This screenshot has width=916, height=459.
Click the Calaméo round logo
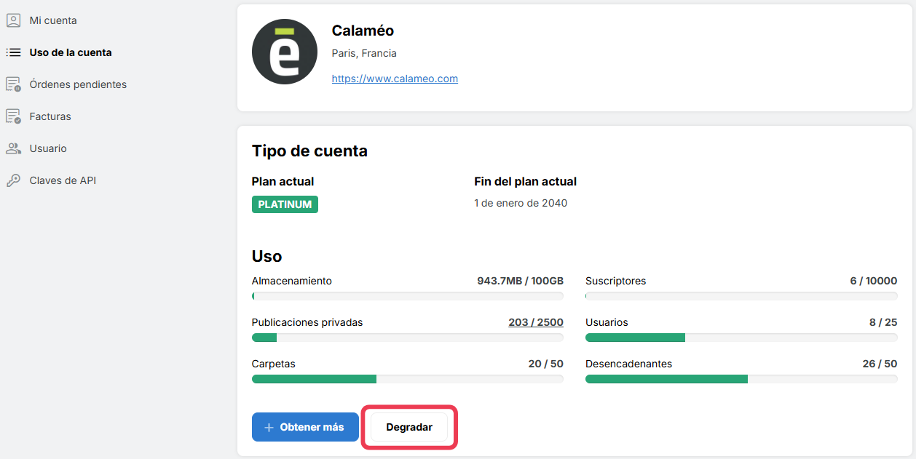(x=285, y=52)
